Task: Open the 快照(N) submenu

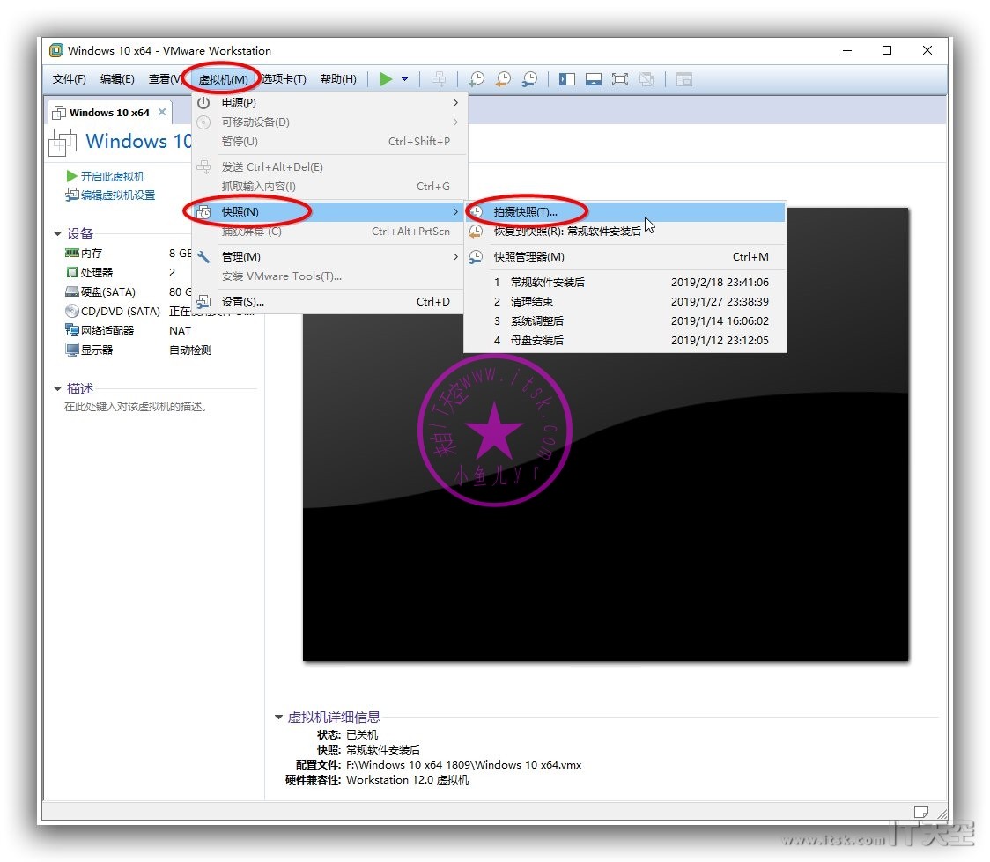Action: (x=329, y=211)
